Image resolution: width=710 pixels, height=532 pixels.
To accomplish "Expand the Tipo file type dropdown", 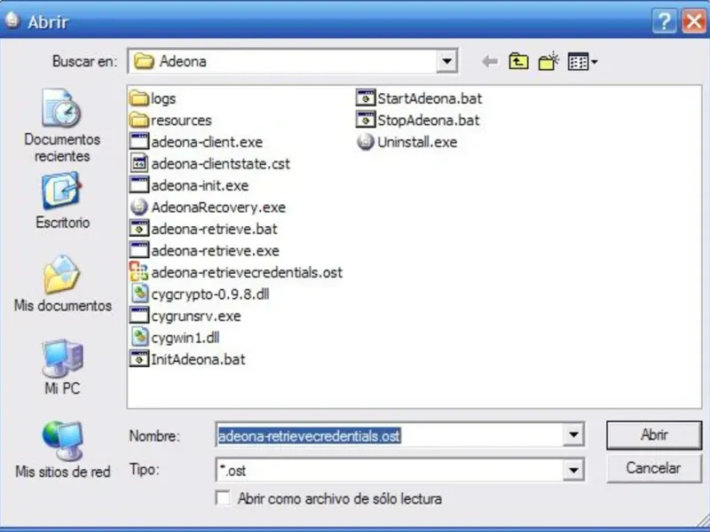I will 573,470.
